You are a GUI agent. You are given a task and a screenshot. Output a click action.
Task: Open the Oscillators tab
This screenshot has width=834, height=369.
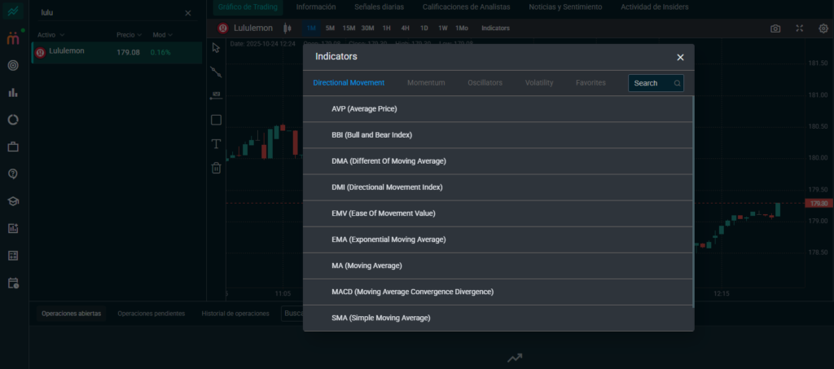tap(485, 83)
